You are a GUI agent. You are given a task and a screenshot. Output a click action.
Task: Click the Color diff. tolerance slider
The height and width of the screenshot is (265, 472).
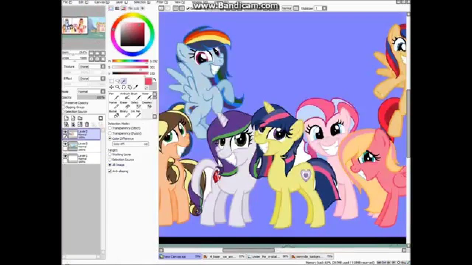[x=131, y=144]
